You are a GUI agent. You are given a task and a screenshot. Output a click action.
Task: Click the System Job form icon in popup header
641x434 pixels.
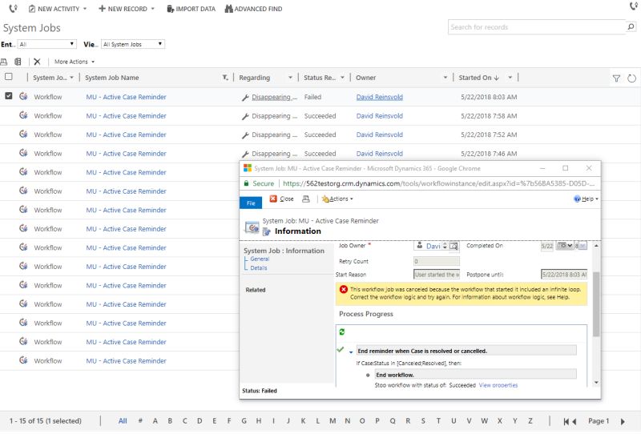[252, 227]
